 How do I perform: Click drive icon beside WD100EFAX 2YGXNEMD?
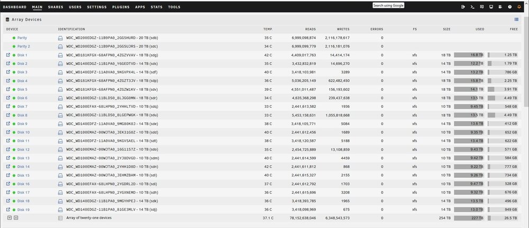pyautogui.click(x=60, y=192)
